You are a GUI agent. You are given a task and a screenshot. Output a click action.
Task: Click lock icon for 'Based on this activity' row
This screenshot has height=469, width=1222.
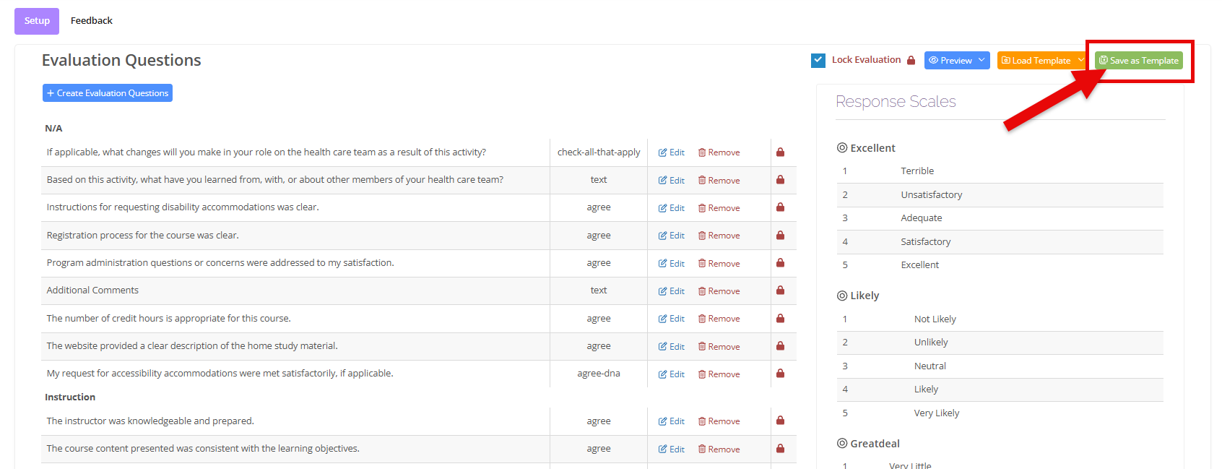tap(781, 180)
